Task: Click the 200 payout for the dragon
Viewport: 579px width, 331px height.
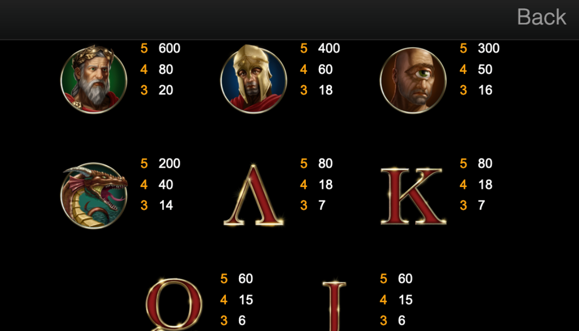Action: 169,163
